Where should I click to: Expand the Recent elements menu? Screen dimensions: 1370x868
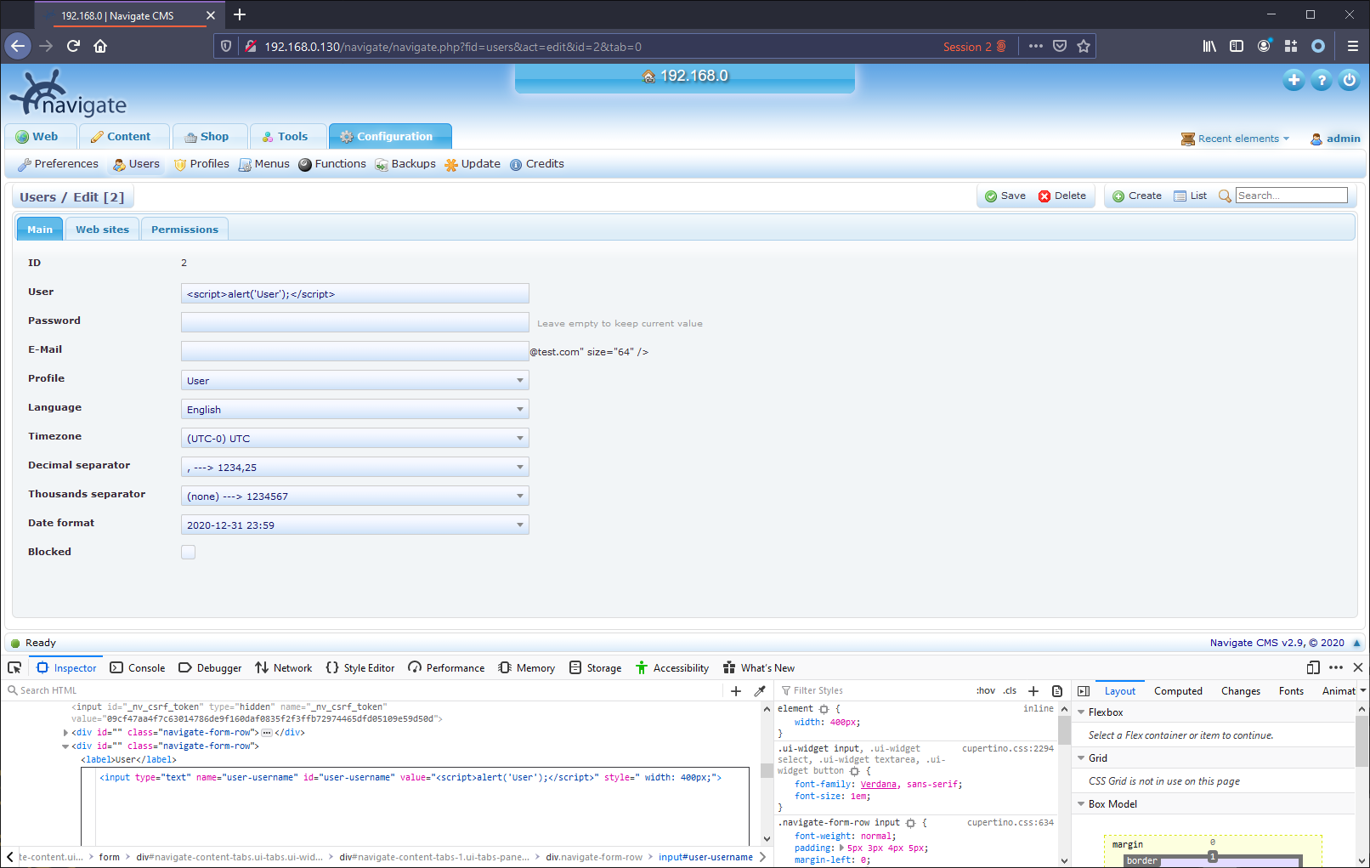[x=1235, y=138]
